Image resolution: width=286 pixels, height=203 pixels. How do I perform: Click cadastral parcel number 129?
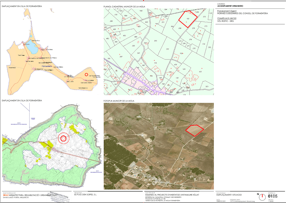click(184, 69)
